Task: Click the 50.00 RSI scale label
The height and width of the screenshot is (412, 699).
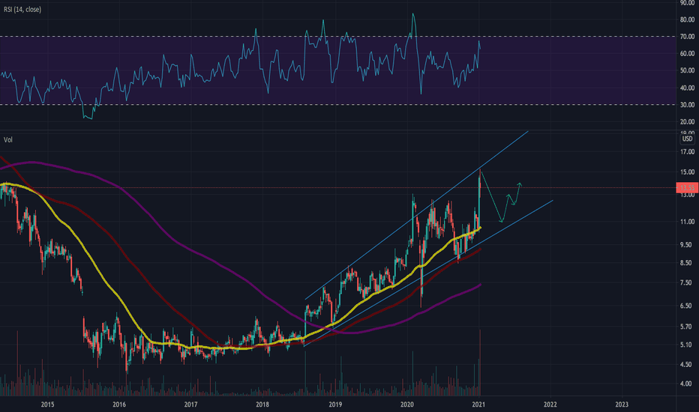Action: [688, 70]
